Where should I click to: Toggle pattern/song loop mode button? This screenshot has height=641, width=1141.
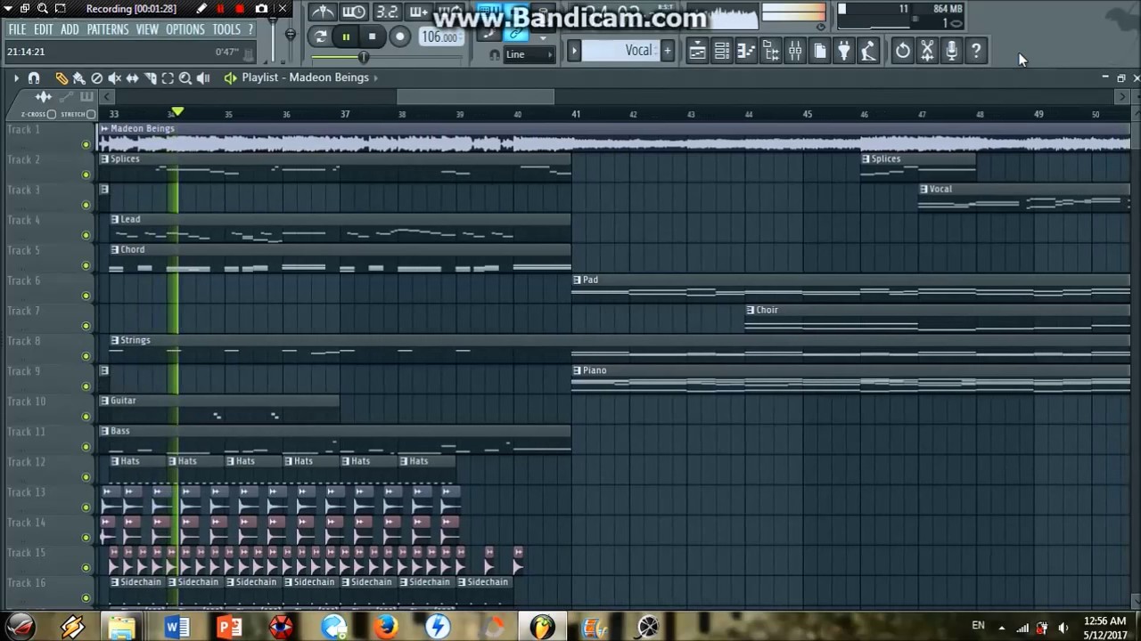[x=321, y=37]
